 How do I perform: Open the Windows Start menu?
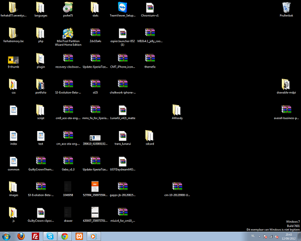pos(6,236)
